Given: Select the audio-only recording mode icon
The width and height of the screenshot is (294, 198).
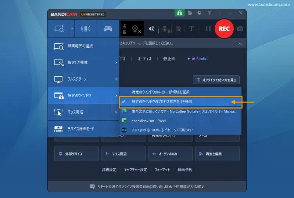Looking at the screenshot, I should pos(86,29).
